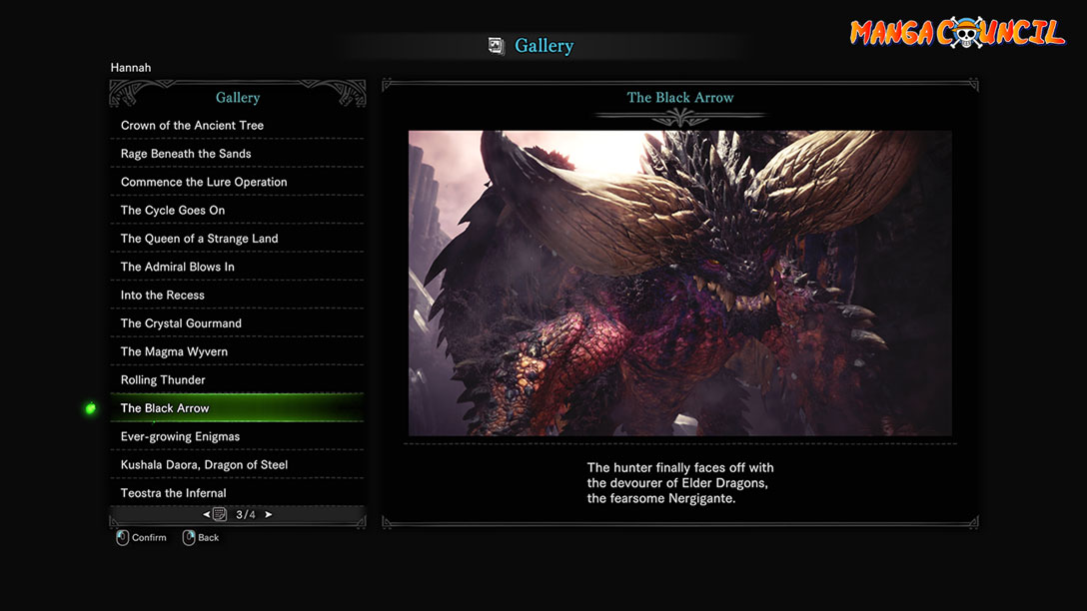Click the Gallery list panel heading

point(238,98)
